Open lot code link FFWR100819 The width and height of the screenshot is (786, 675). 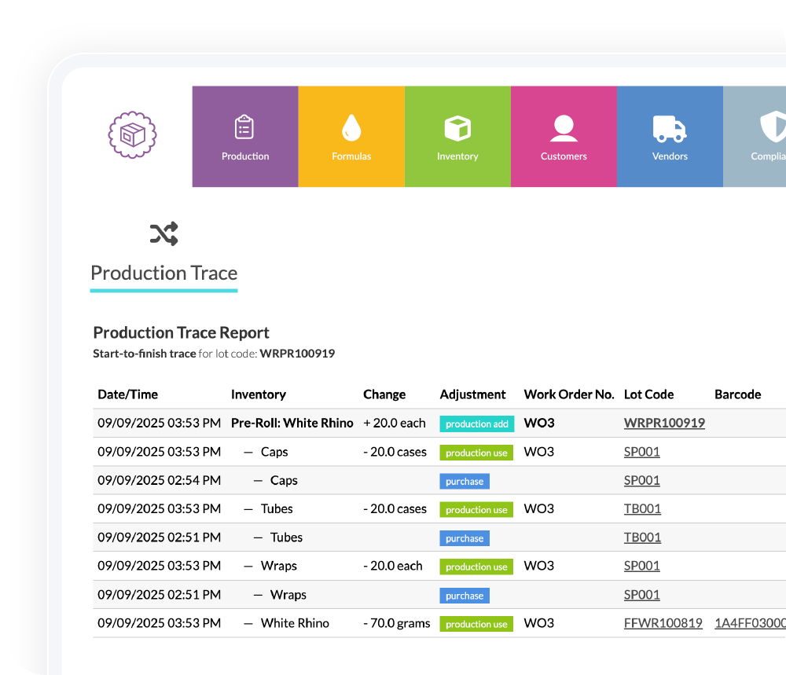tap(663, 623)
